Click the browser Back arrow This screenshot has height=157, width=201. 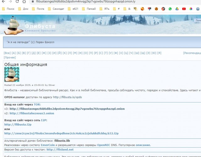tap(3, 1)
